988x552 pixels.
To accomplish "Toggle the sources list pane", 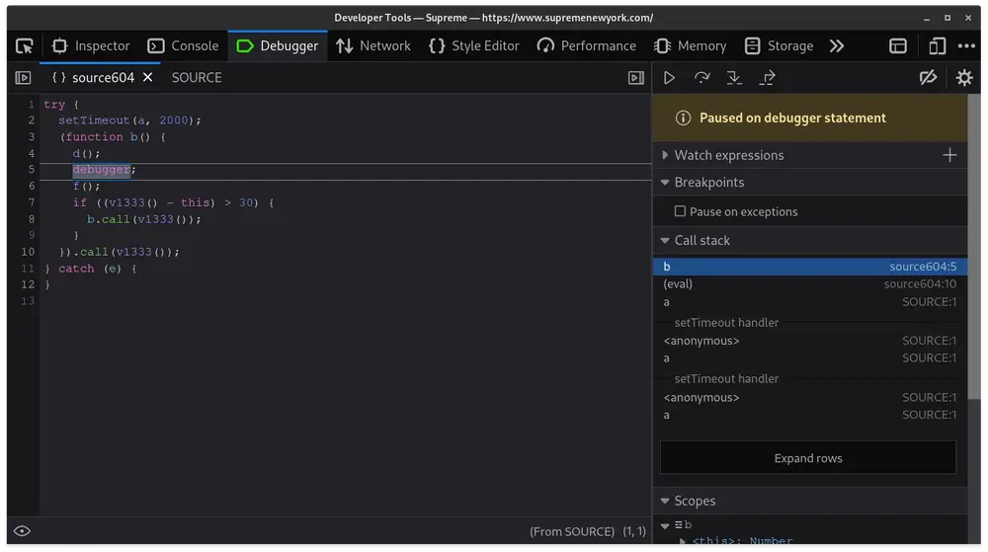I will click(24, 78).
